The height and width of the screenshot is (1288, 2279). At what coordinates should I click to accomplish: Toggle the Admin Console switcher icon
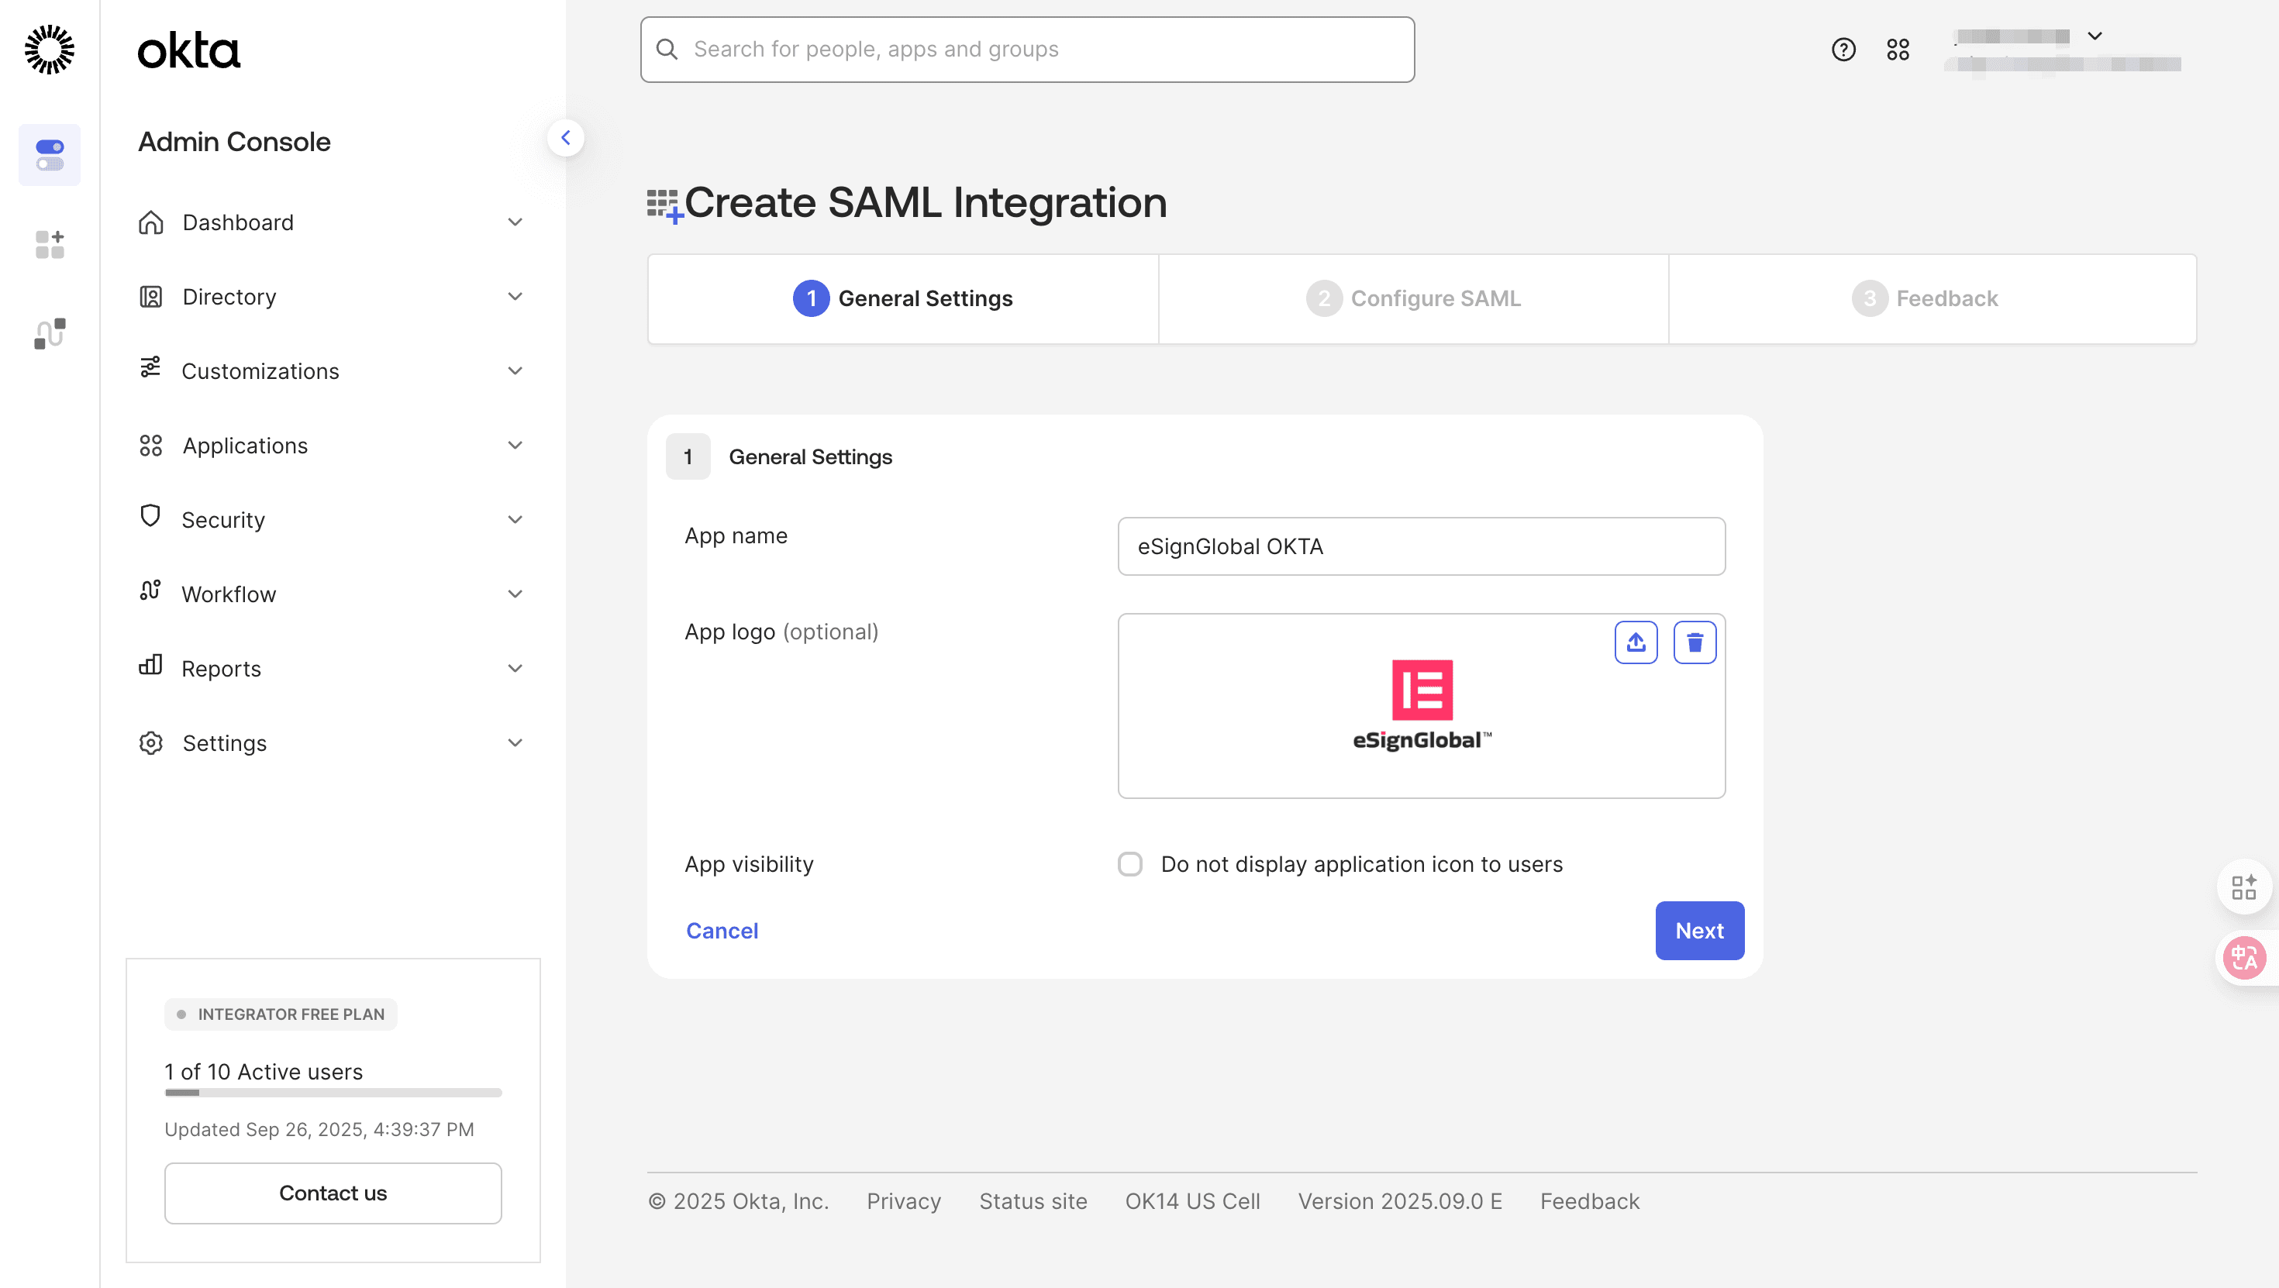(50, 155)
